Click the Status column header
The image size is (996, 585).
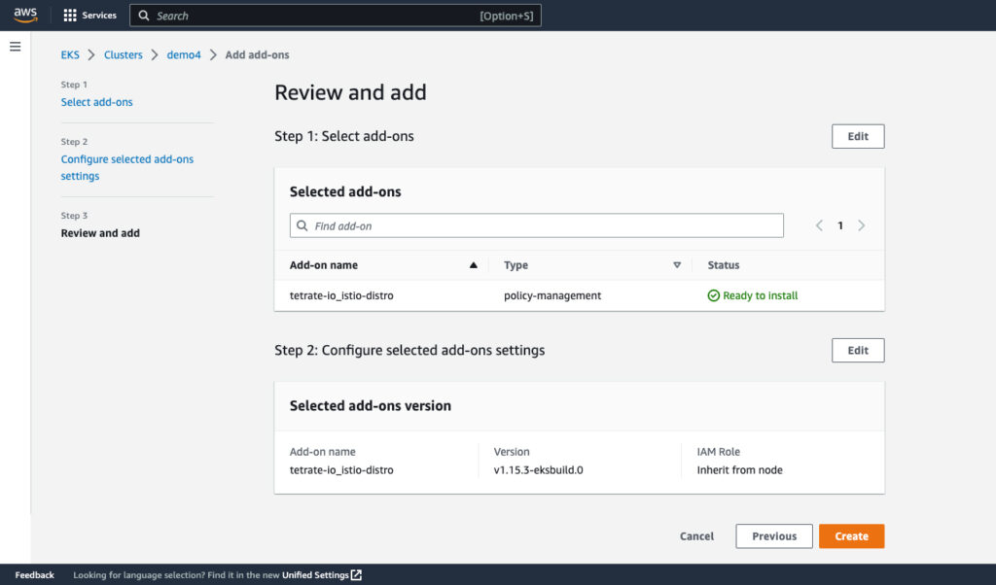(x=724, y=265)
